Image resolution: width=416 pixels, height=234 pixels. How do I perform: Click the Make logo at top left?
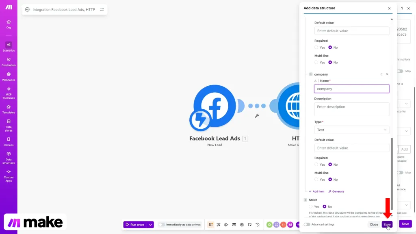9,7
